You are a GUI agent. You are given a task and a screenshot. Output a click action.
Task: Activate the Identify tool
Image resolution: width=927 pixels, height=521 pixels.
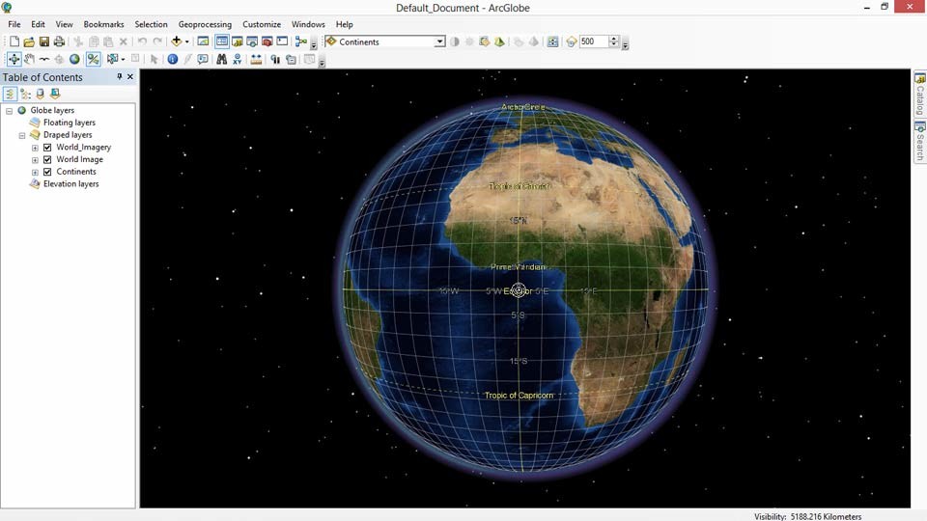coord(173,59)
